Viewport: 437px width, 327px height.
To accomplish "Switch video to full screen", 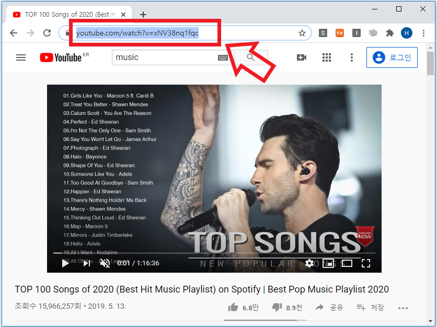I will 366,263.
